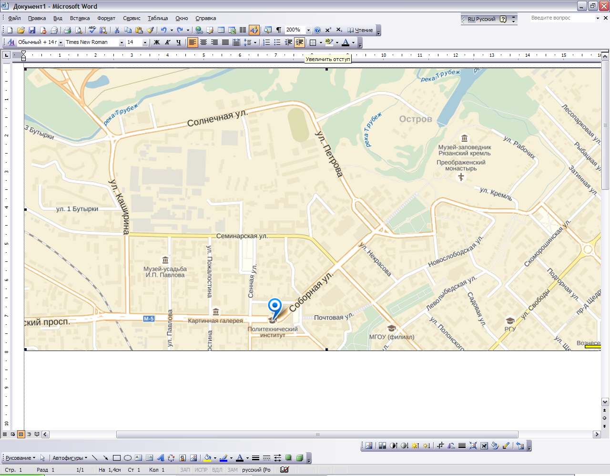Apply the text highlight color
The image size is (610, 476).
point(329,42)
